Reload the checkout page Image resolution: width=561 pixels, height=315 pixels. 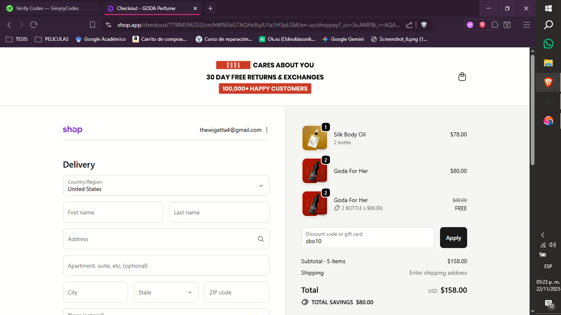coord(34,25)
